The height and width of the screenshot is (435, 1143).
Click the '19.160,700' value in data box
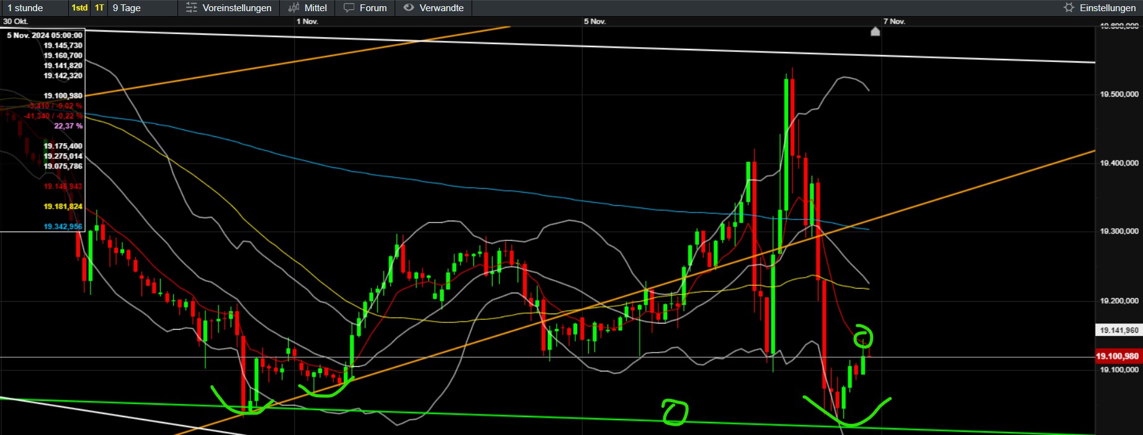(x=63, y=55)
